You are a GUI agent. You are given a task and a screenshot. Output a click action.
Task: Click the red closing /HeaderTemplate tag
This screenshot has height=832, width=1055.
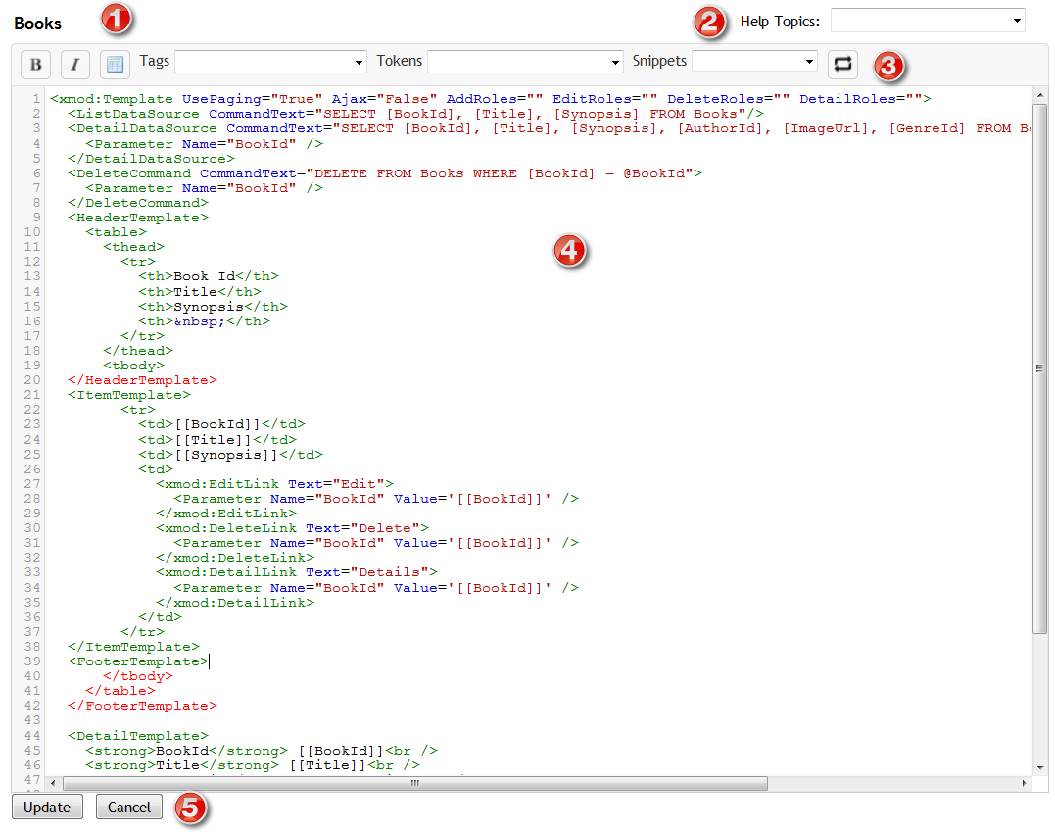143,380
